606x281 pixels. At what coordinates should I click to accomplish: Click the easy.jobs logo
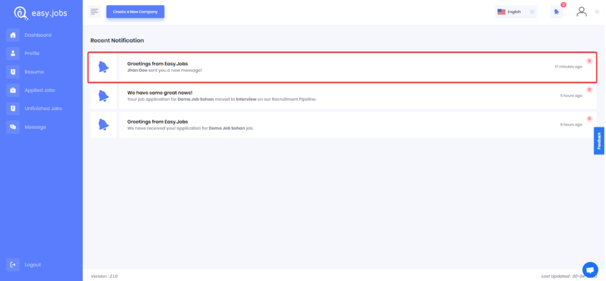pyautogui.click(x=41, y=12)
